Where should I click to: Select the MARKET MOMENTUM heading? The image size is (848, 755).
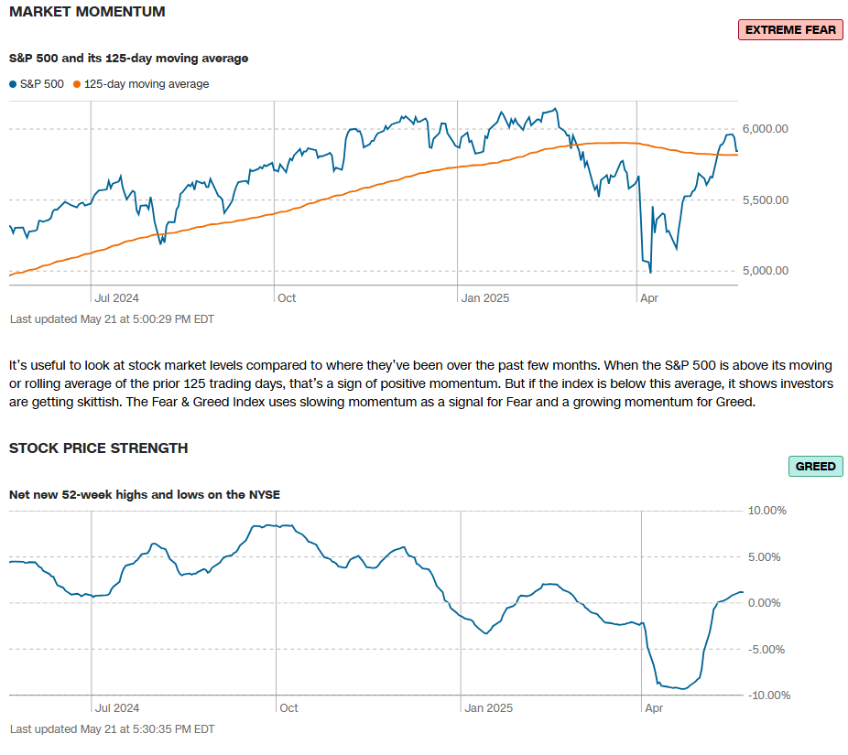87,12
